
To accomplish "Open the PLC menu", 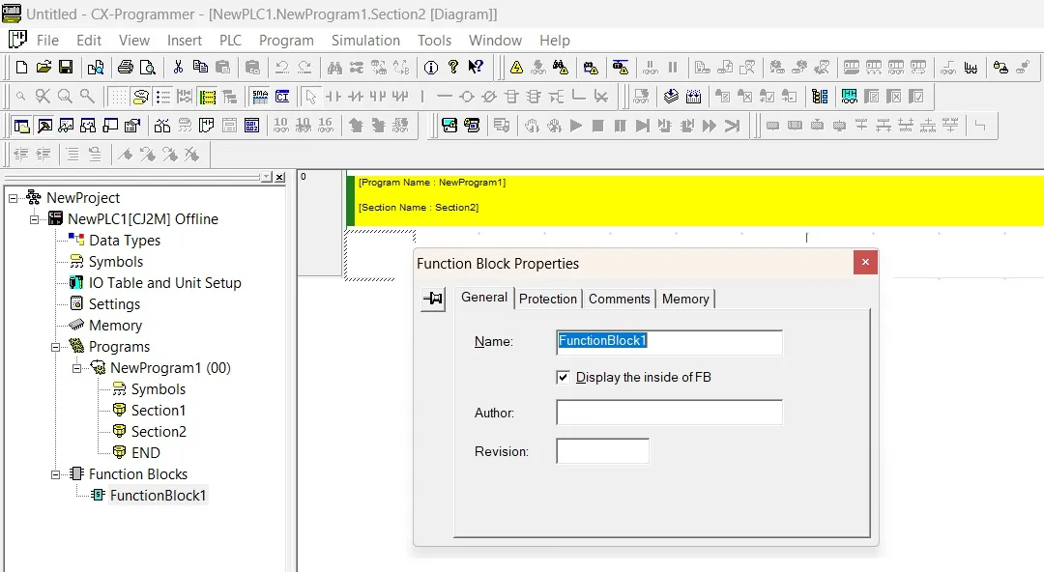I will click(230, 40).
